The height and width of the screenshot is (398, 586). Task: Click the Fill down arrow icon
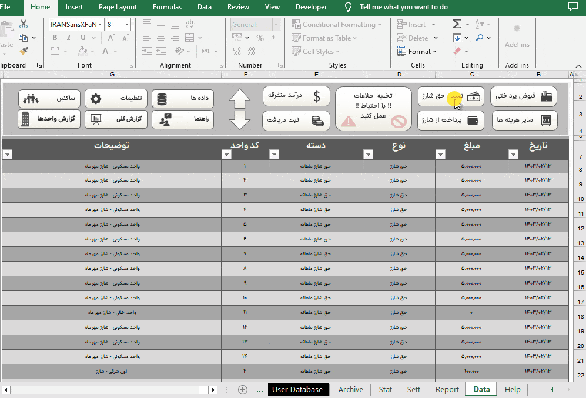tap(457, 38)
